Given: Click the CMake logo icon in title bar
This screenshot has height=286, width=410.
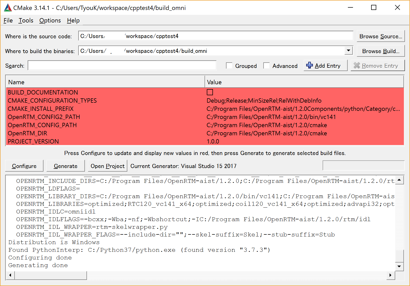Looking at the screenshot, I should [8, 8].
